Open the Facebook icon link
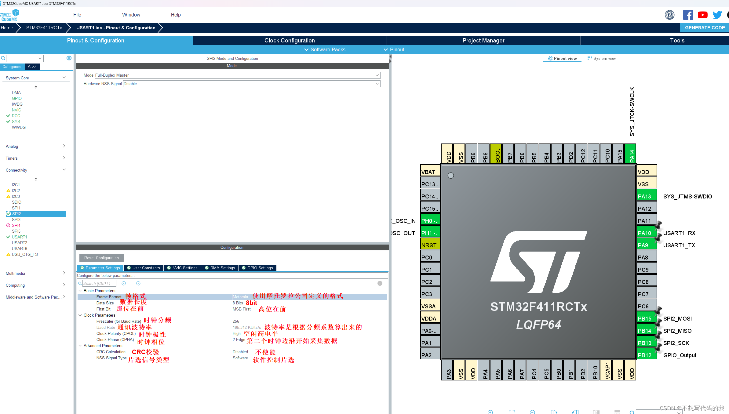Image resolution: width=729 pixels, height=414 pixels. pos(688,15)
